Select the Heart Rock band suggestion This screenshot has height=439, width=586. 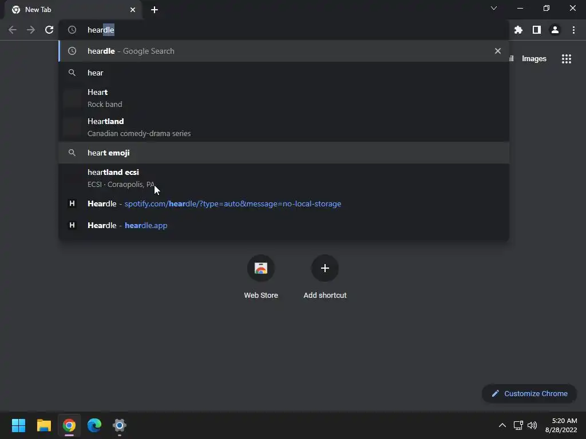pos(284,98)
